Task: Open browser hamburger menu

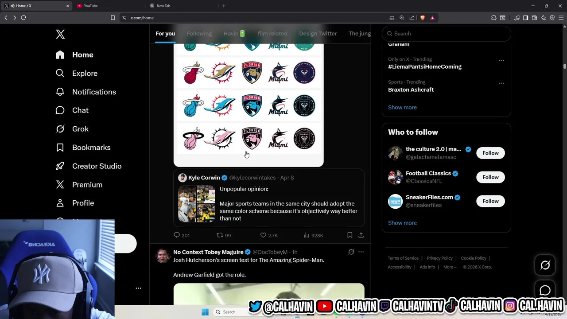Action: (561, 18)
